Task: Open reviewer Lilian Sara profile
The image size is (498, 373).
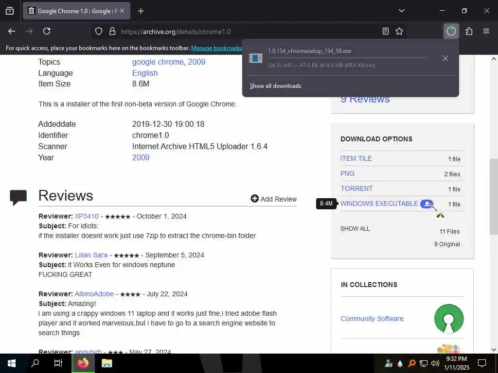Action: click(x=91, y=255)
